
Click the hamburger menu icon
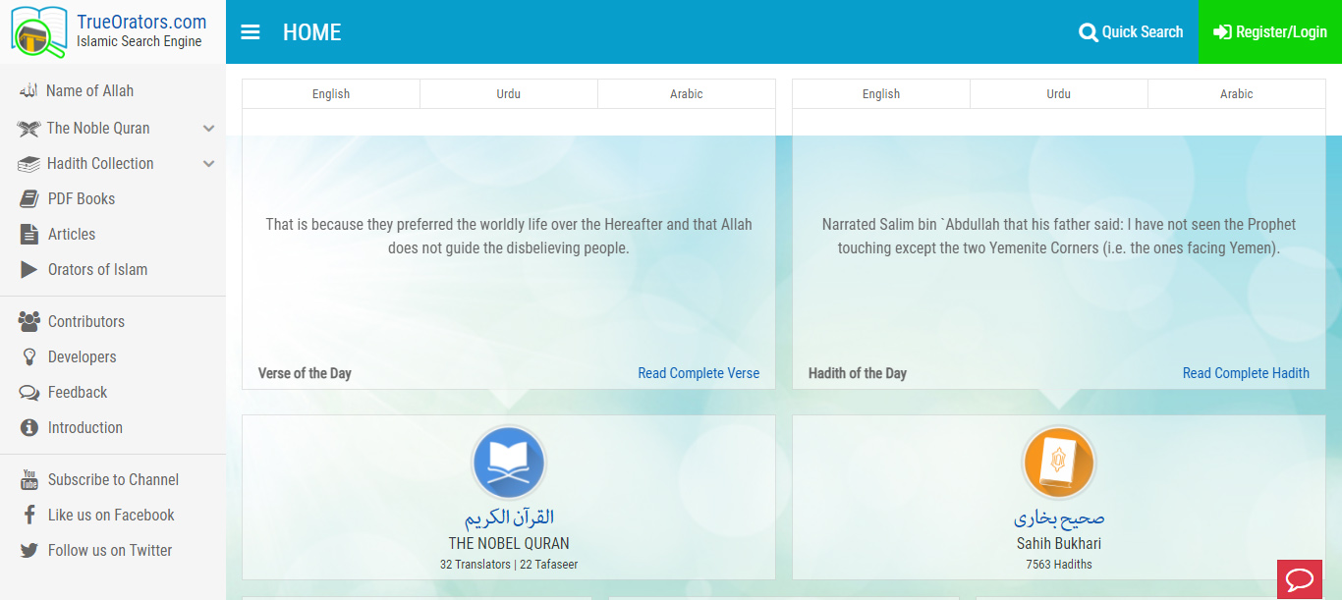[x=251, y=32]
